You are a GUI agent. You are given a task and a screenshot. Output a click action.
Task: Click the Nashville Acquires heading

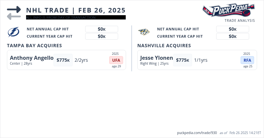click(164, 46)
